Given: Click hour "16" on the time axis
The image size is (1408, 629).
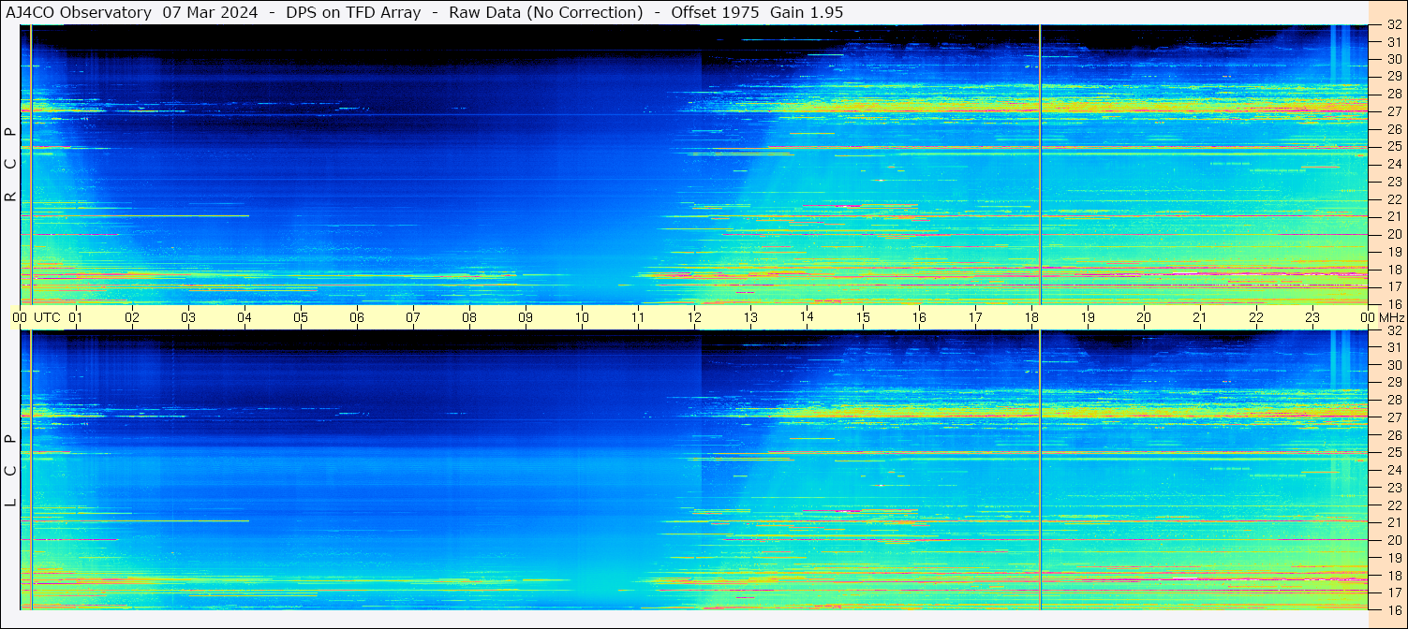Looking at the screenshot, I should pyautogui.click(x=919, y=317).
